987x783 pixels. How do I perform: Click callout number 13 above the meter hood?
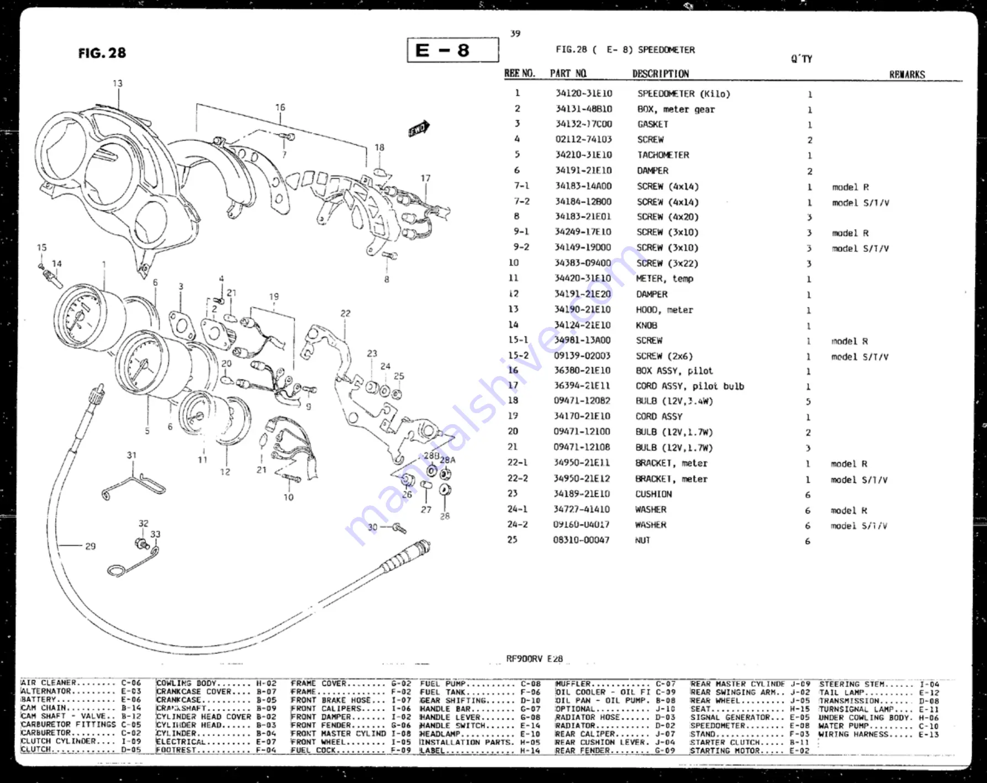click(x=118, y=83)
